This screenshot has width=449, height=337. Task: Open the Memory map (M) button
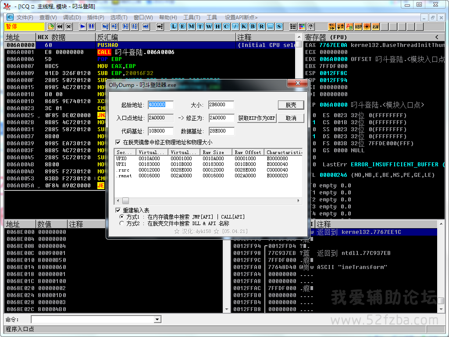191,27
